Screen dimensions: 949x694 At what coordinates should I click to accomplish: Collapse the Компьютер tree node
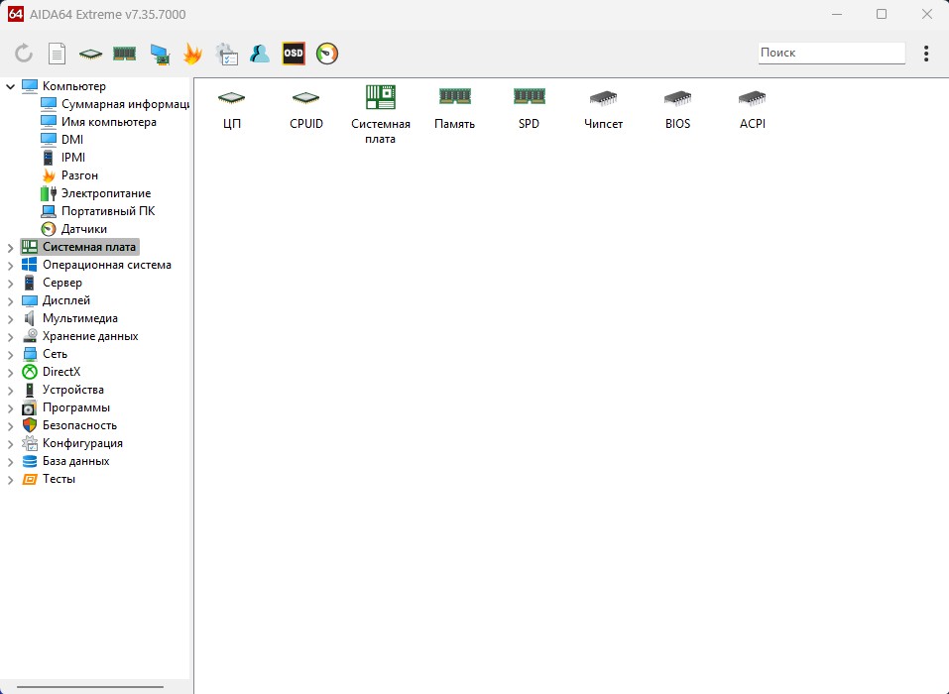[10, 86]
